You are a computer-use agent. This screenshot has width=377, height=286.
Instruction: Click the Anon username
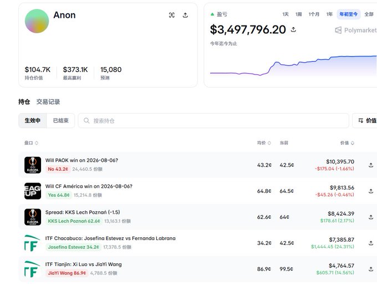(64, 15)
